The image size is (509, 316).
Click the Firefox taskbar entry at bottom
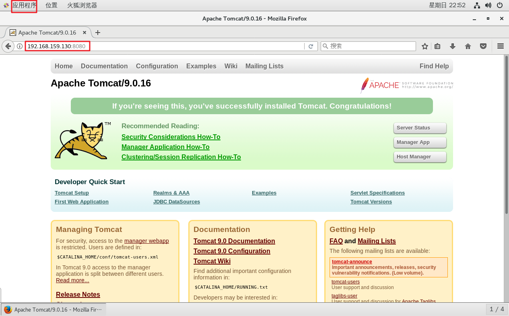[x=54, y=309]
